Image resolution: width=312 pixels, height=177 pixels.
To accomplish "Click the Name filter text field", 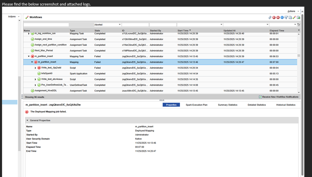I will coord(46,25).
